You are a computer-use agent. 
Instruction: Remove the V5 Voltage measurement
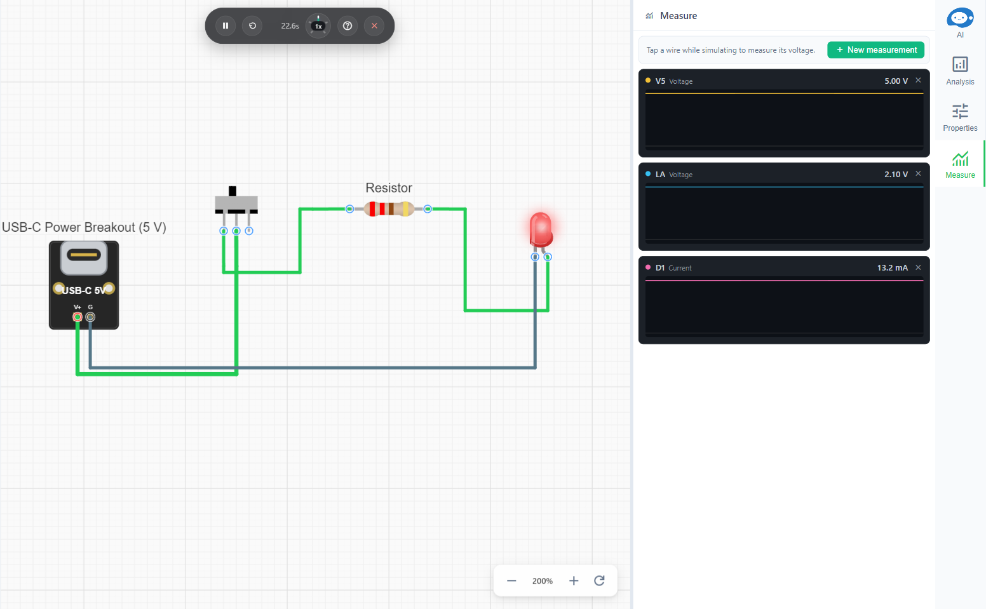(918, 81)
